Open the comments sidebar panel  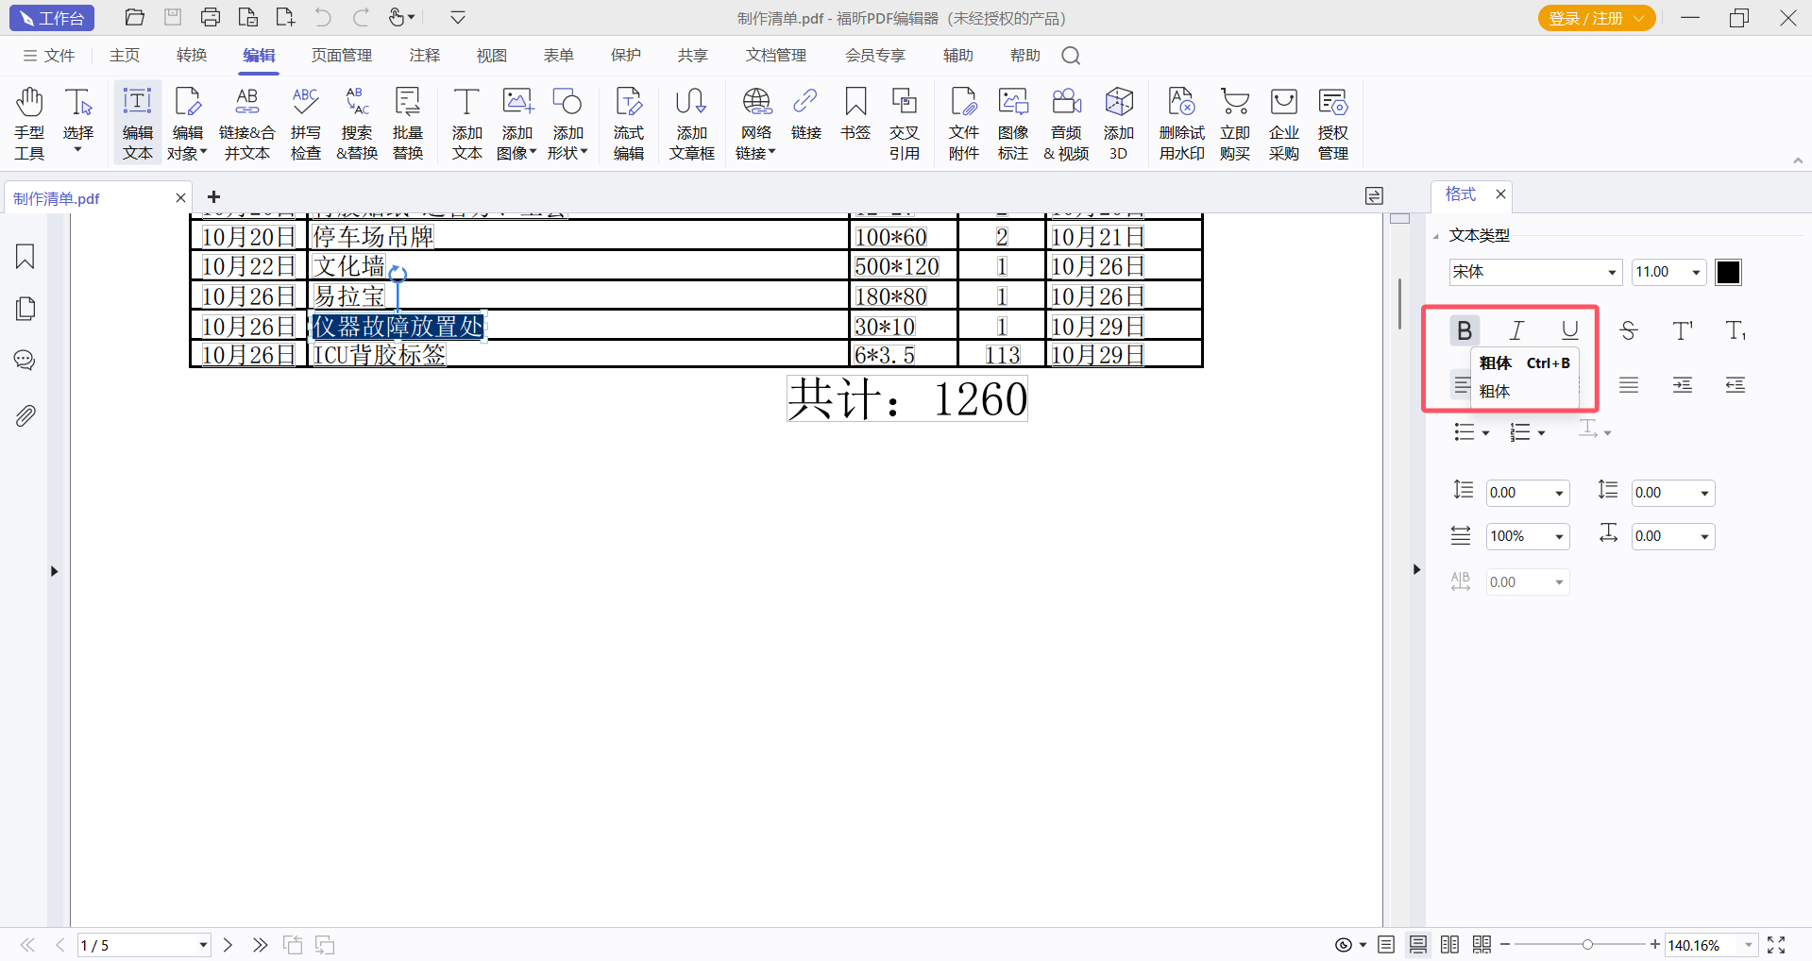tap(25, 361)
